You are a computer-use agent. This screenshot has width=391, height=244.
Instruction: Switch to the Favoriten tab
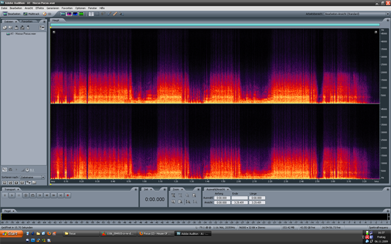pos(27,21)
